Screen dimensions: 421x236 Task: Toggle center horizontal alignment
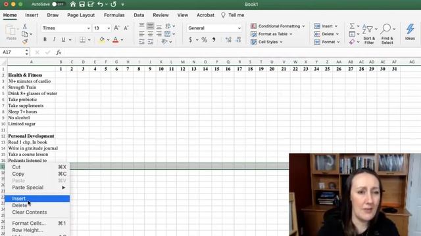click(151, 33)
